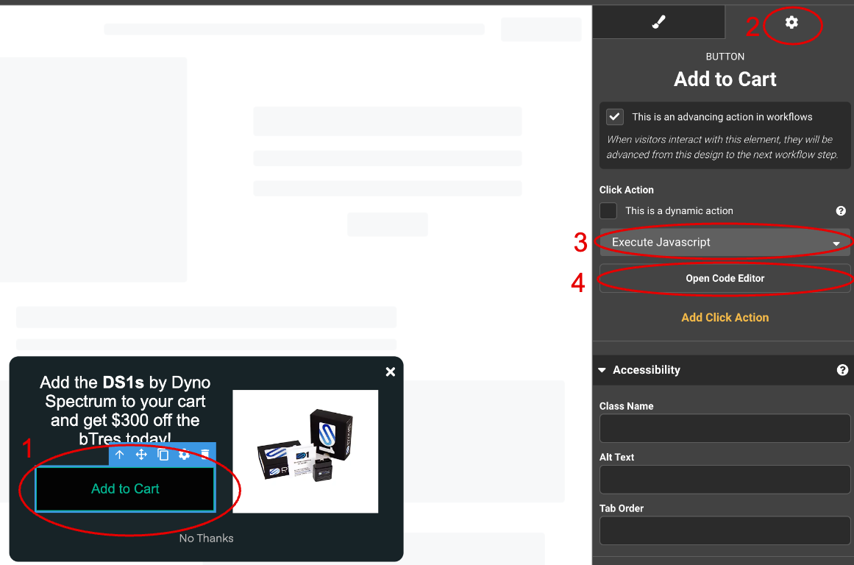Duplicate the Add to Cart element
854x565 pixels.
163,455
